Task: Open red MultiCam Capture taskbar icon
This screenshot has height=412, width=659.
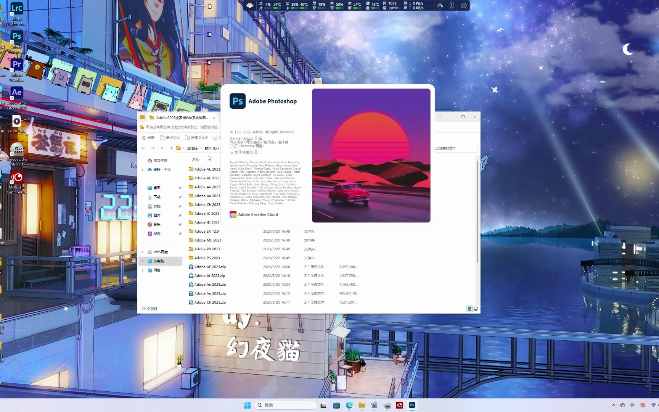Action: (399, 405)
